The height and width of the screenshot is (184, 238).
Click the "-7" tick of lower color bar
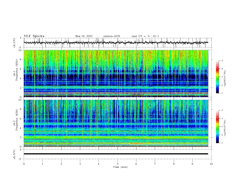222,143
